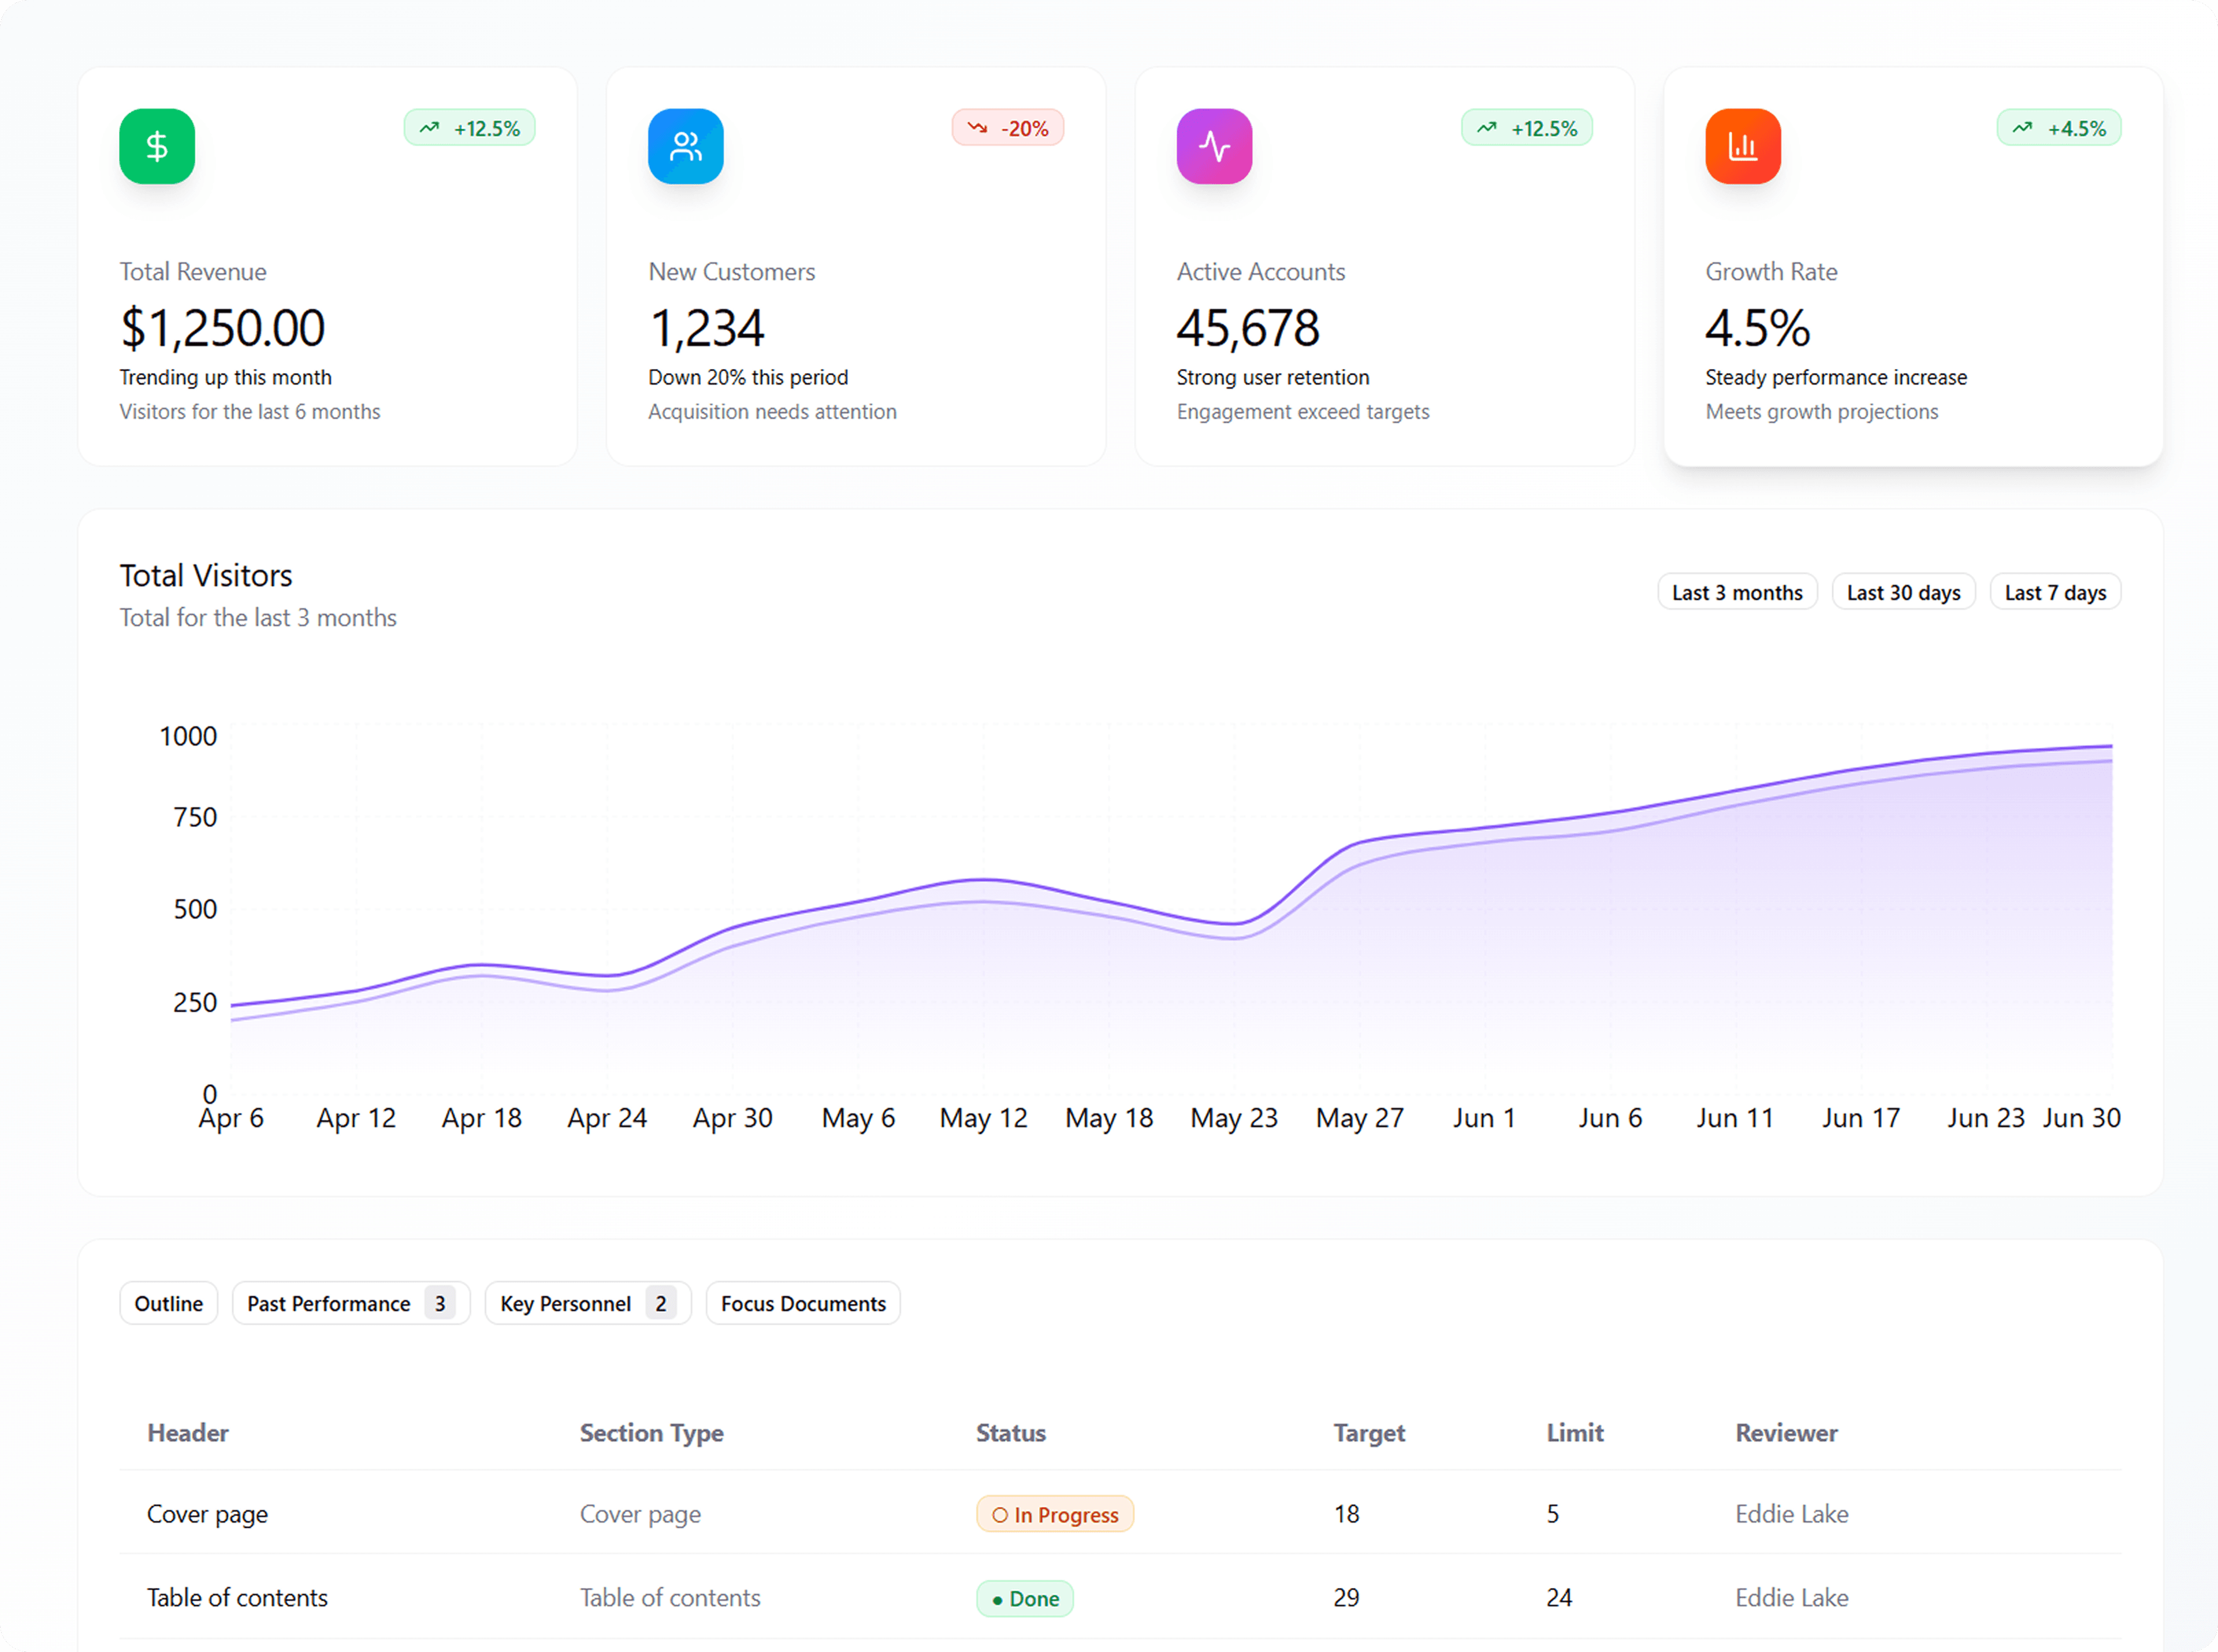Switch chart to Last 30 days
The width and height of the screenshot is (2218, 1652).
pos(1903,592)
